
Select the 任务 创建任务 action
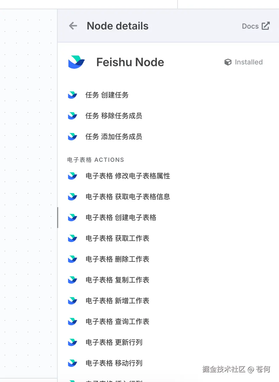(x=107, y=95)
